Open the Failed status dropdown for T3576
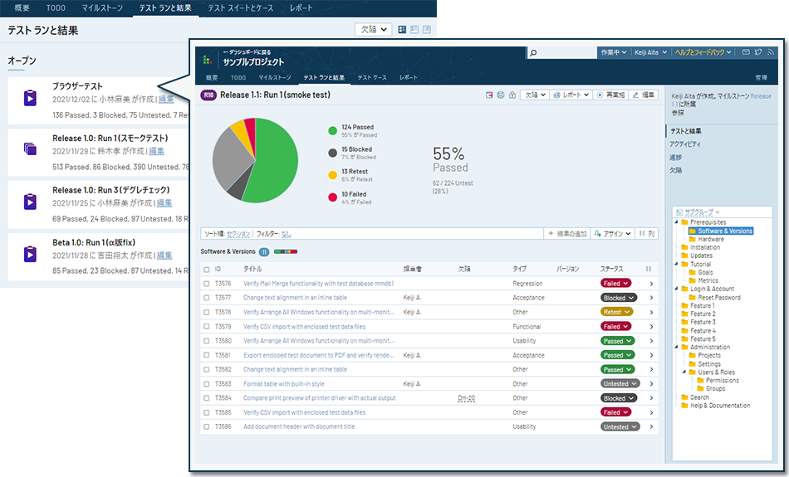The width and height of the screenshot is (789, 477). click(x=615, y=284)
